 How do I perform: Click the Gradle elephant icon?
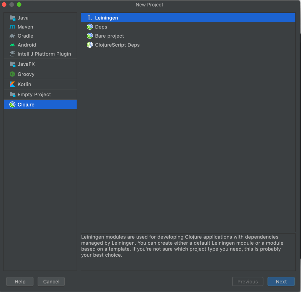pos(12,36)
